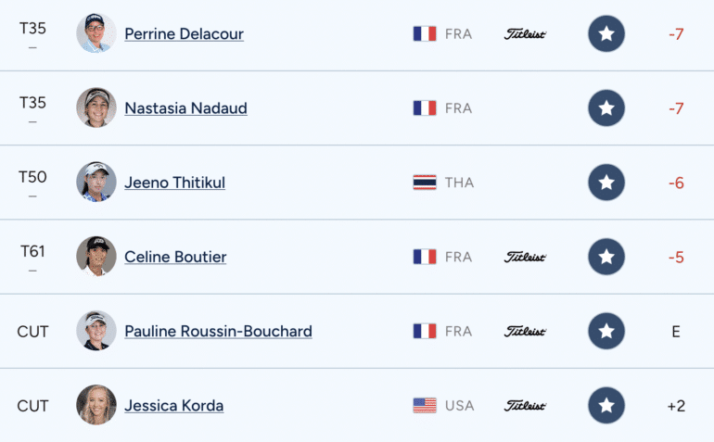Open Nastasia Nadaud player profile link
Viewport: 714px width, 442px height.
click(x=185, y=108)
